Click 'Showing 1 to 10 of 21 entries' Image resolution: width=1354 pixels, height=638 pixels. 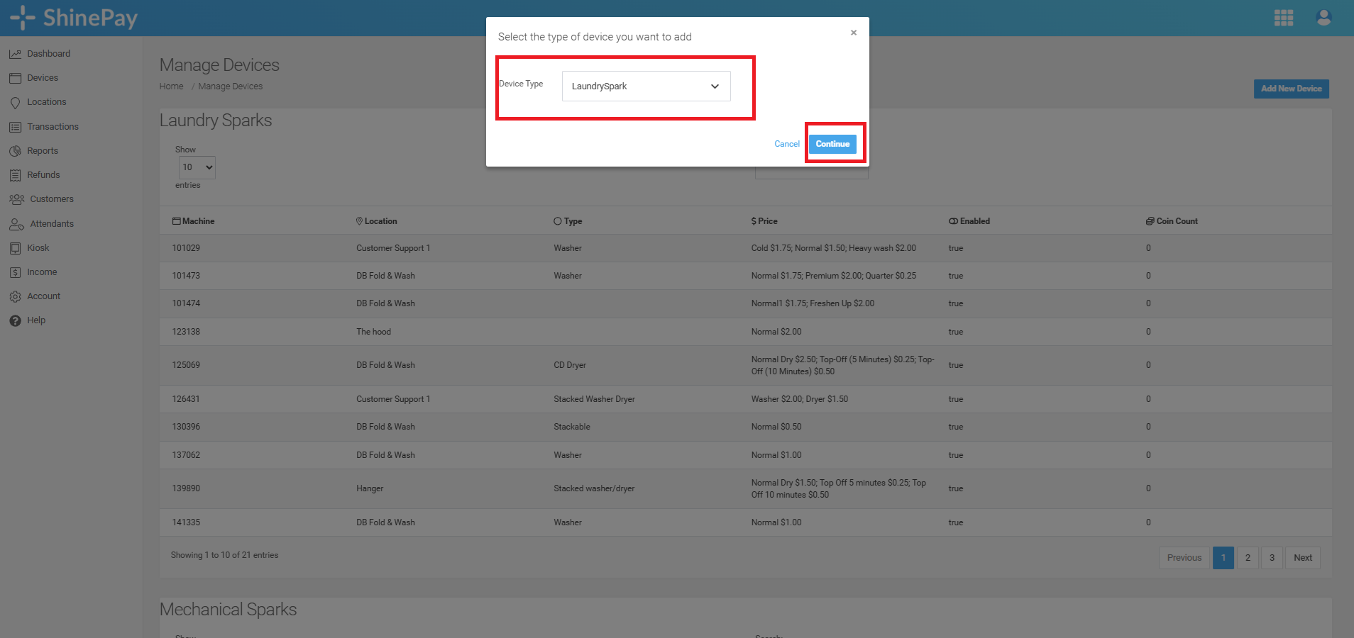click(x=224, y=555)
